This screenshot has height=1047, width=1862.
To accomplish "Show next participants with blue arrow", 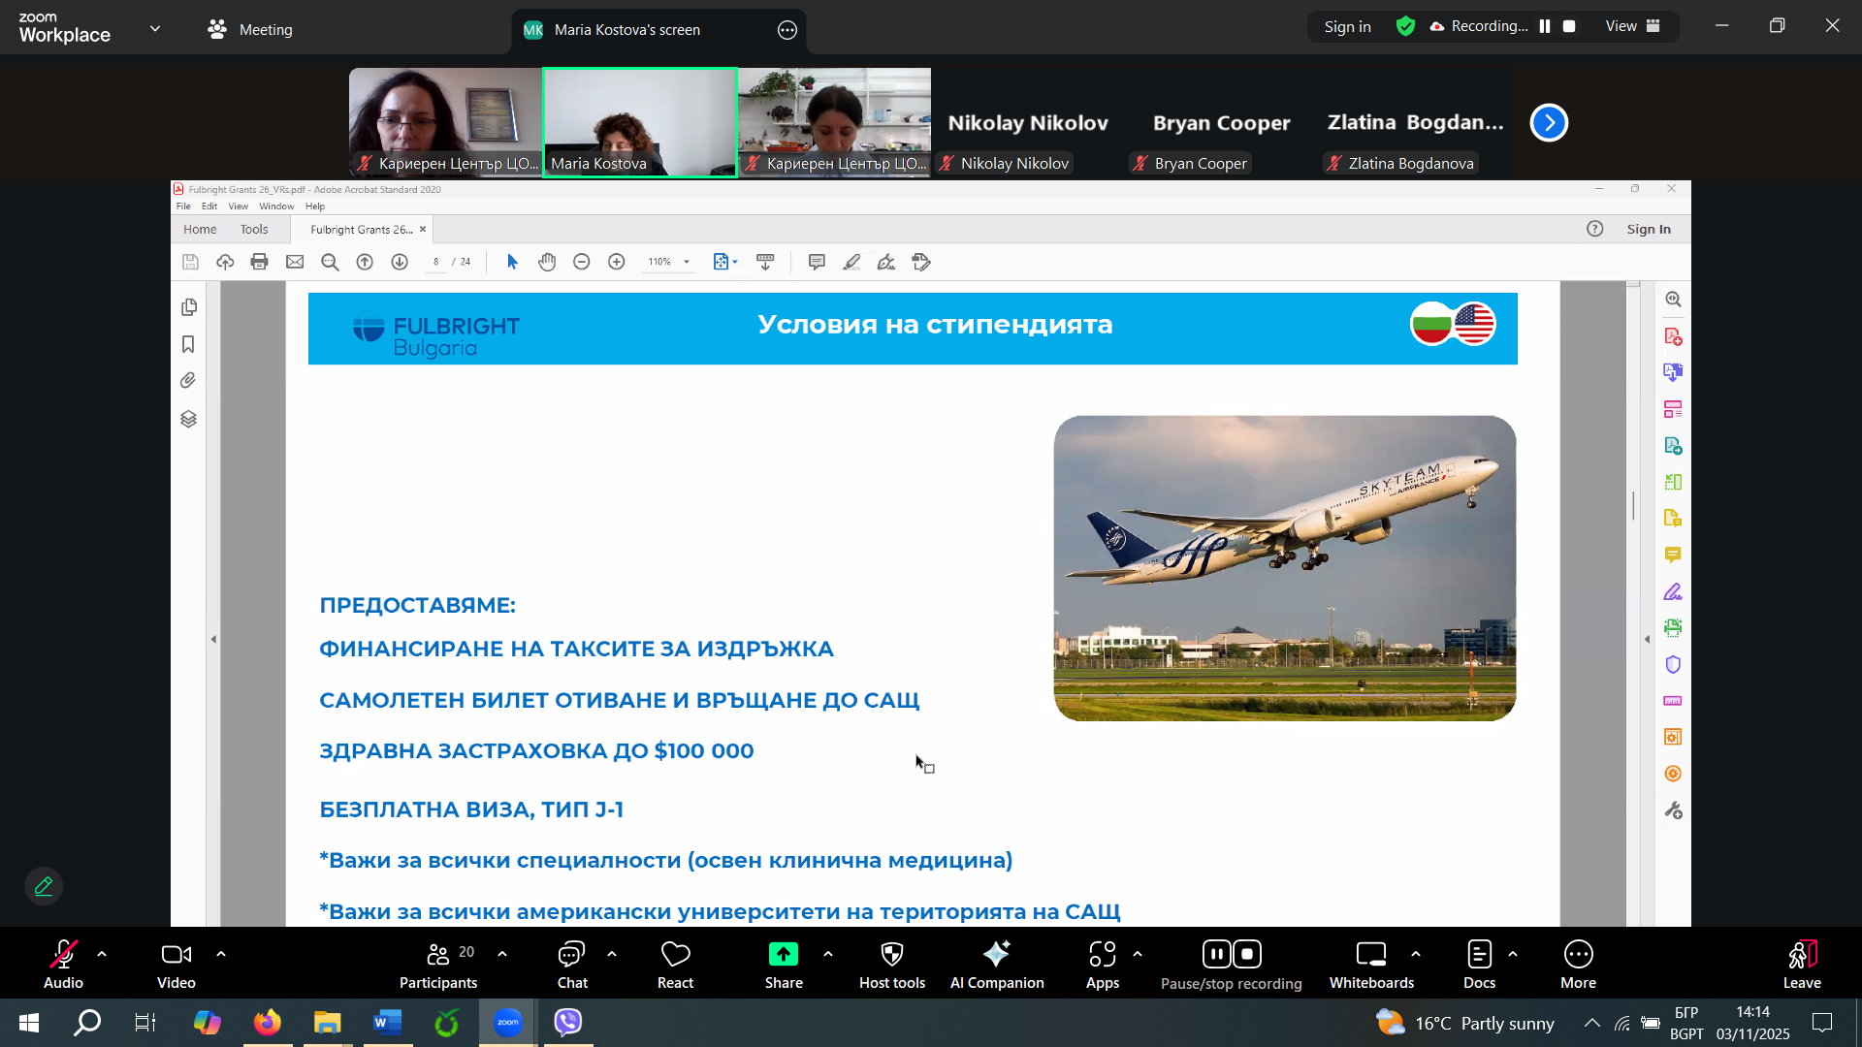I will pos(1549,122).
